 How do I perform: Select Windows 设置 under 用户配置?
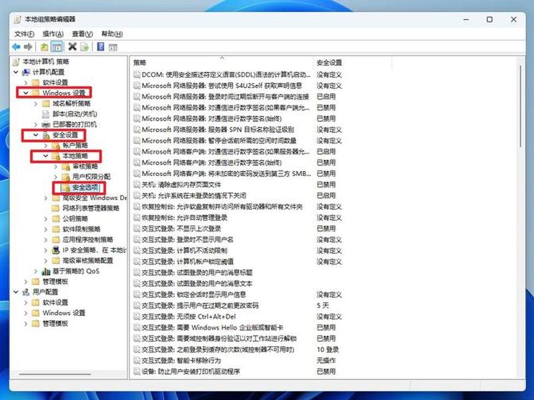click(x=63, y=313)
